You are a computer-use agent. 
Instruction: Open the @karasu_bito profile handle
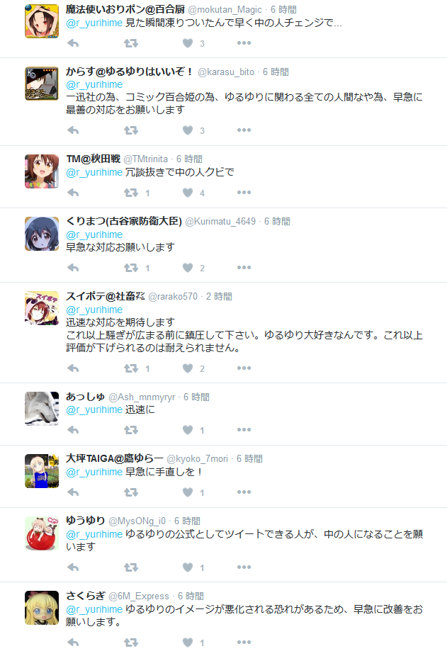[x=226, y=72]
